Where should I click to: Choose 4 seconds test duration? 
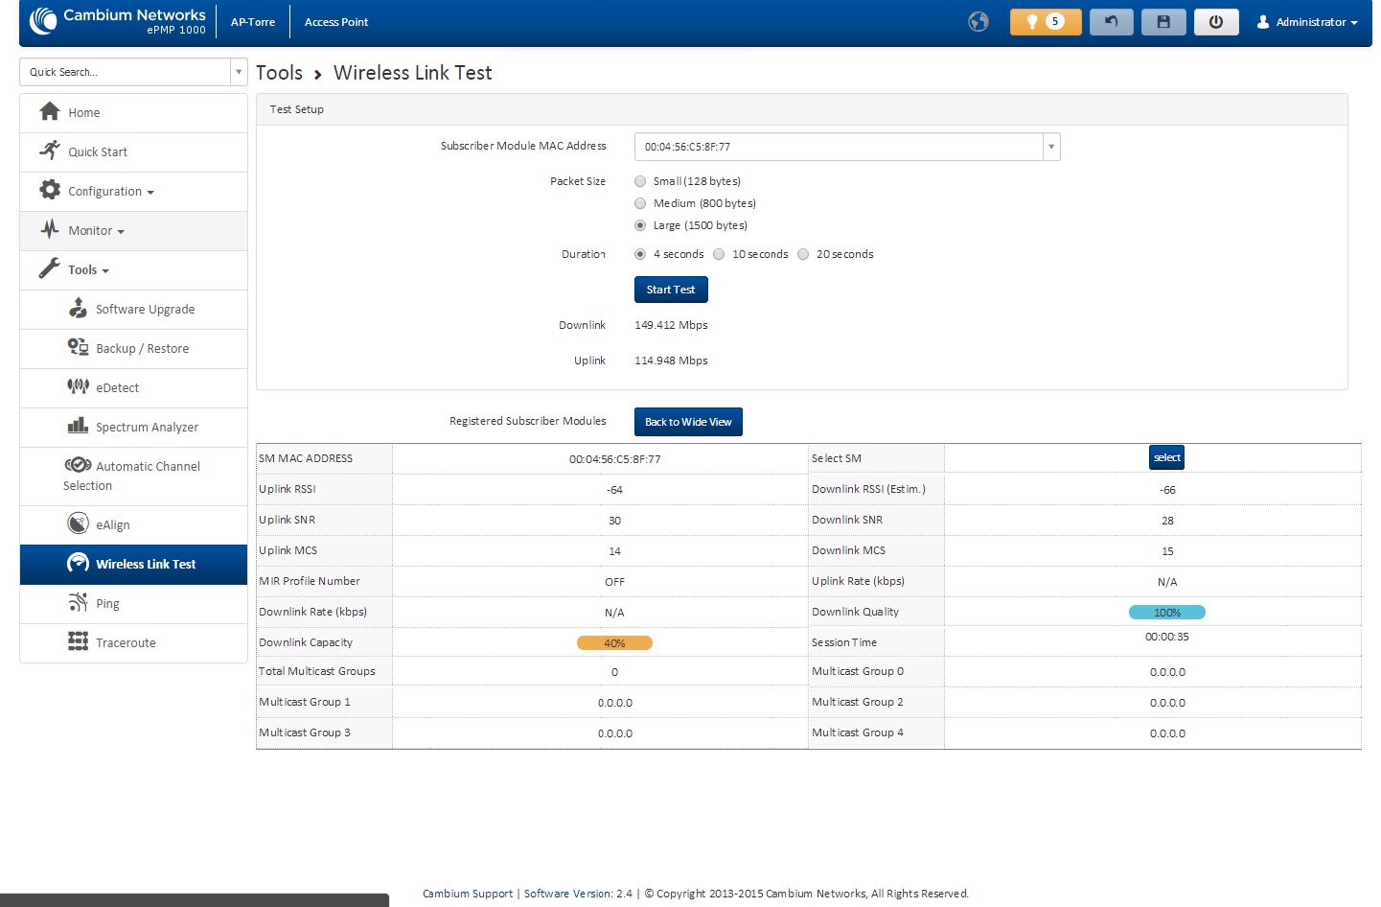point(640,254)
